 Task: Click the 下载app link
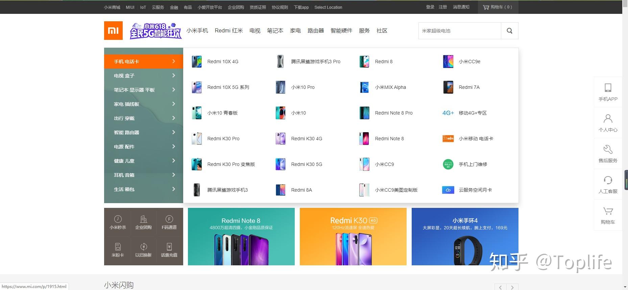point(301,7)
